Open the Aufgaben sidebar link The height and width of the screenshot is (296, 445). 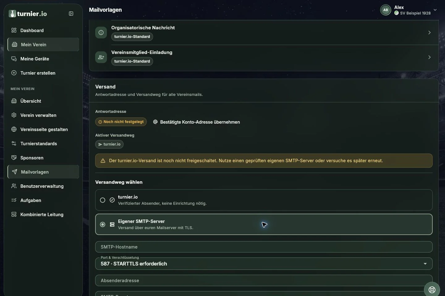(43, 200)
